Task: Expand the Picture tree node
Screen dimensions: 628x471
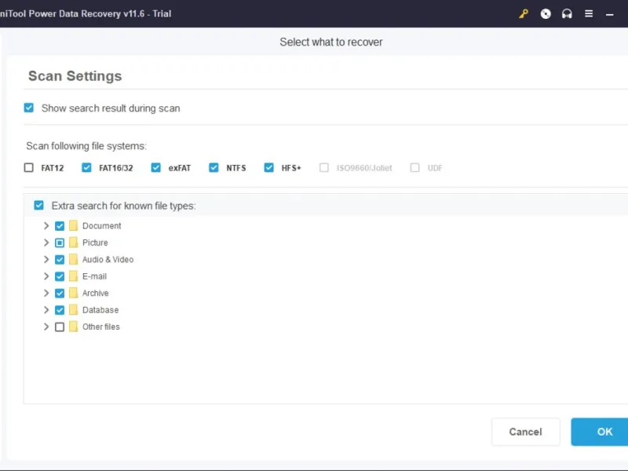Action: click(x=46, y=243)
